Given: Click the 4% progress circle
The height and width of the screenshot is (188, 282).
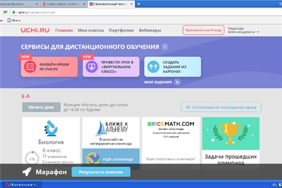Looking at the screenshot, I should click(x=32, y=159).
